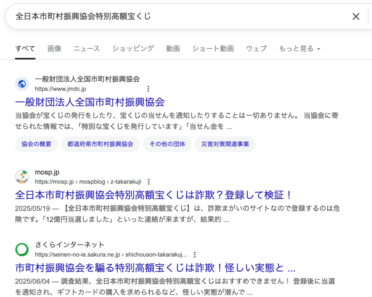Click the 一般財団法人全国市町村振興協会 site name above the URL
The height and width of the screenshot is (297, 372).
[87, 79]
